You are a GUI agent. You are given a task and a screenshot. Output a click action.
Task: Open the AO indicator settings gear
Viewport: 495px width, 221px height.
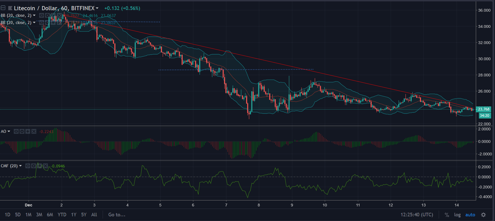coord(22,131)
